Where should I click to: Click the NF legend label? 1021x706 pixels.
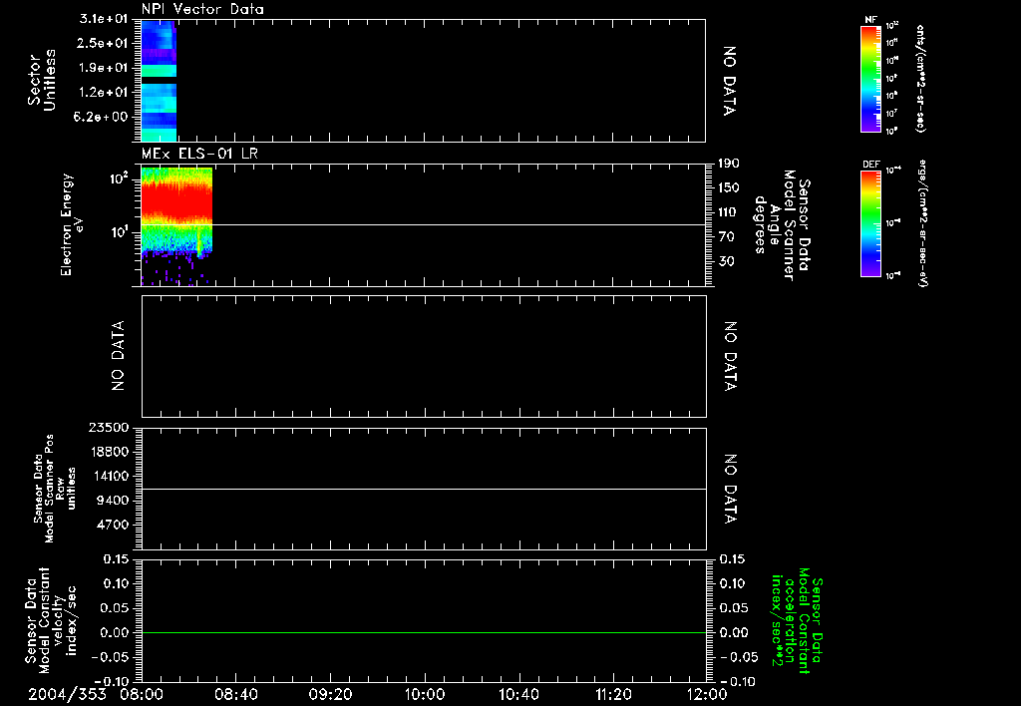point(870,21)
